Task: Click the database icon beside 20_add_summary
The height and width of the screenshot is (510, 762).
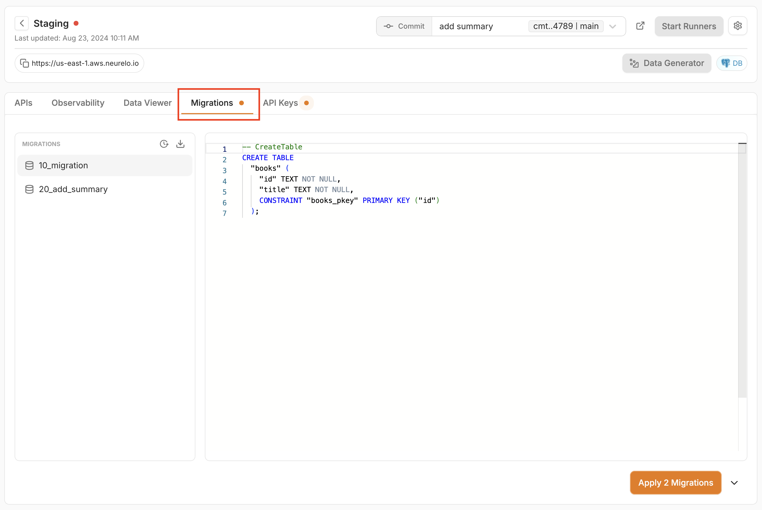Action: [x=29, y=189]
